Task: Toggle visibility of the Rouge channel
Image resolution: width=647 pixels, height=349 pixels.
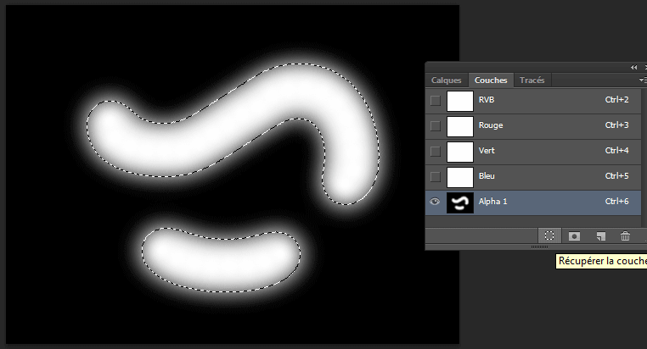Action: click(x=435, y=126)
